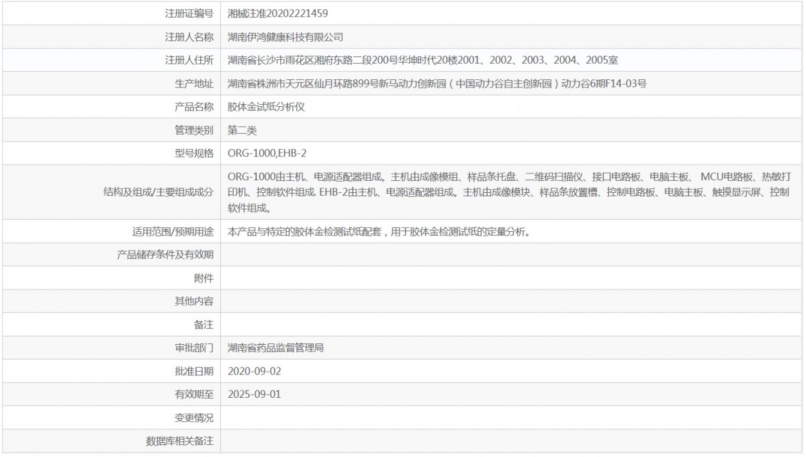Select product name 胶体金试纸分析仪
The height and width of the screenshot is (457, 806).
(267, 107)
